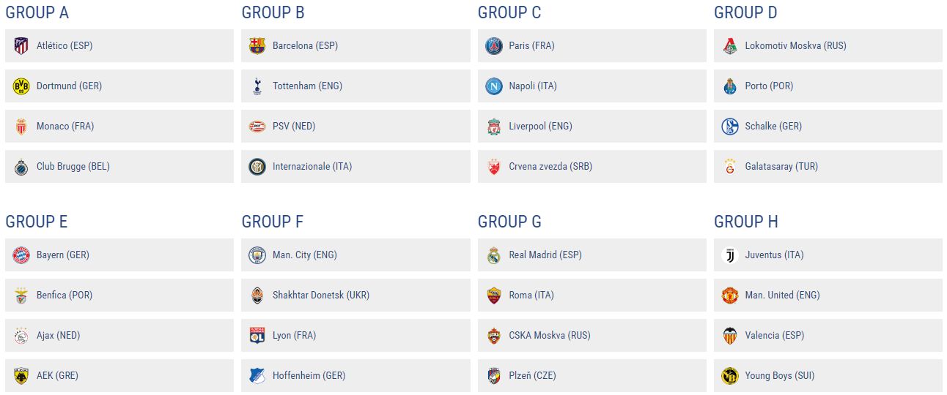This screenshot has height=395, width=947.
Task: Click the Young Boys club logo
Action: tap(729, 376)
